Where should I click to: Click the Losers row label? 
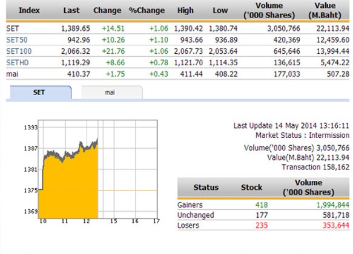[188, 225]
